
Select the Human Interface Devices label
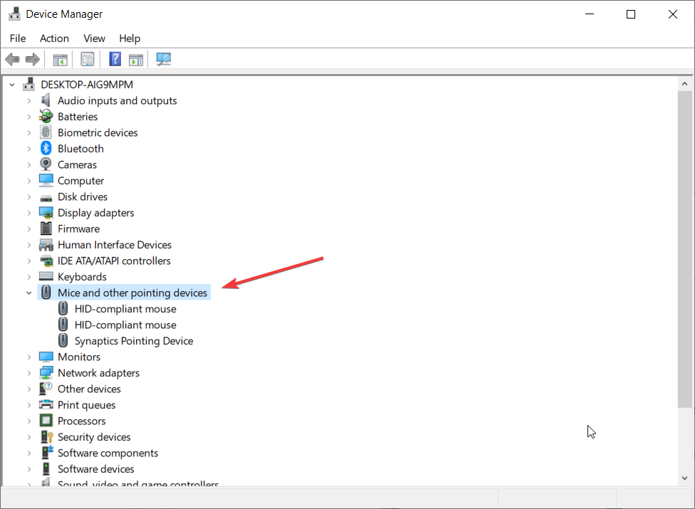(x=115, y=244)
